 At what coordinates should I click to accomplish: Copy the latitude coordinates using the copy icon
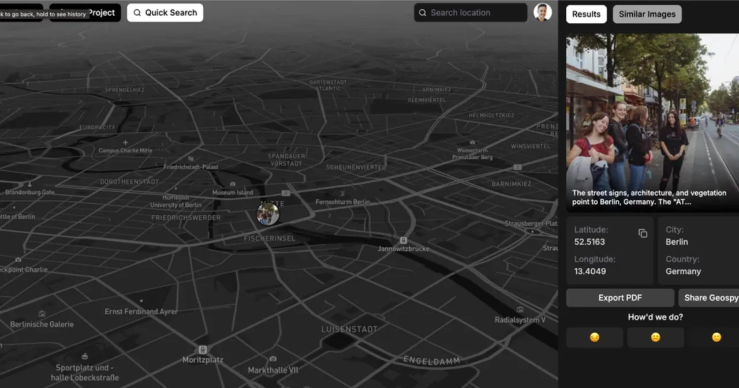[x=643, y=233]
